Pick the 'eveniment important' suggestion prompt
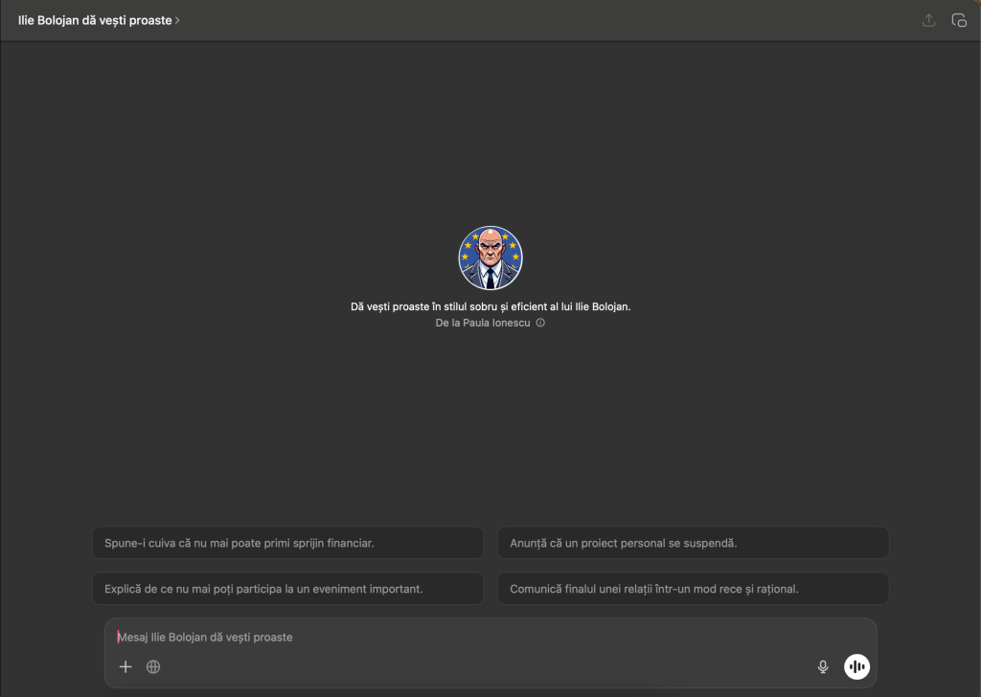 click(x=287, y=589)
